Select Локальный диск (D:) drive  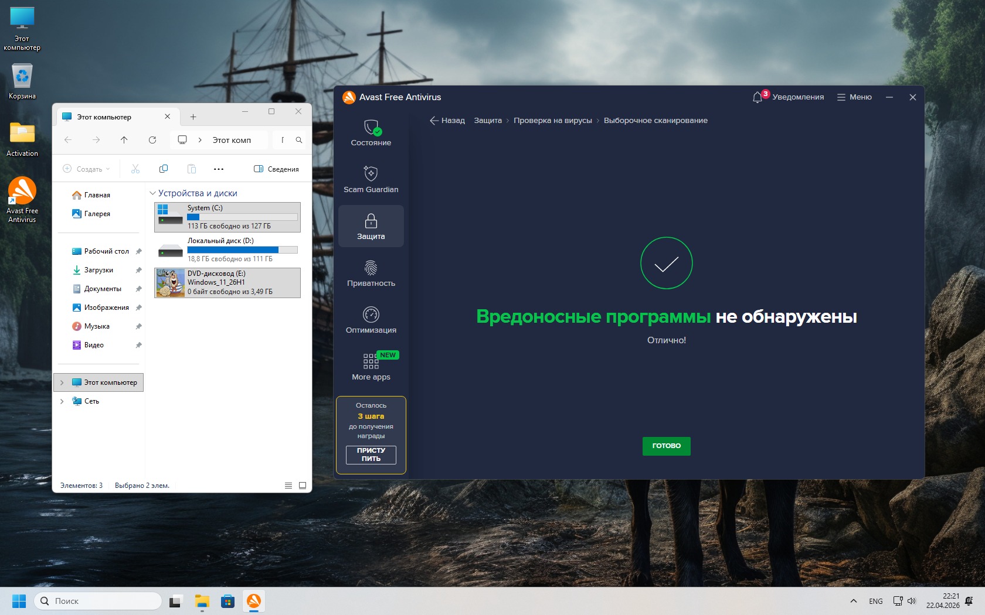227,250
